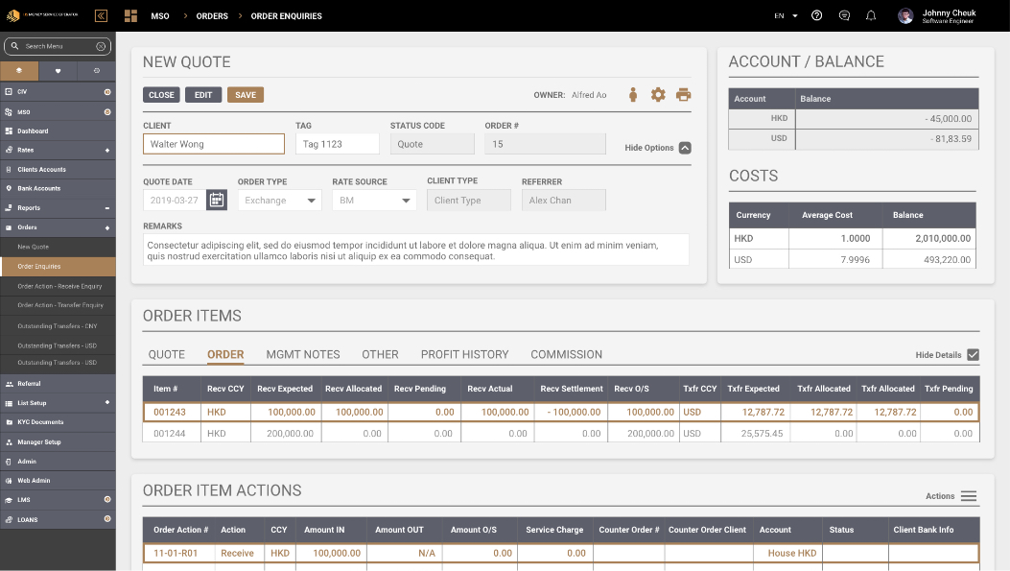
Task: Click the print icon in New Quote
Action: tap(683, 95)
